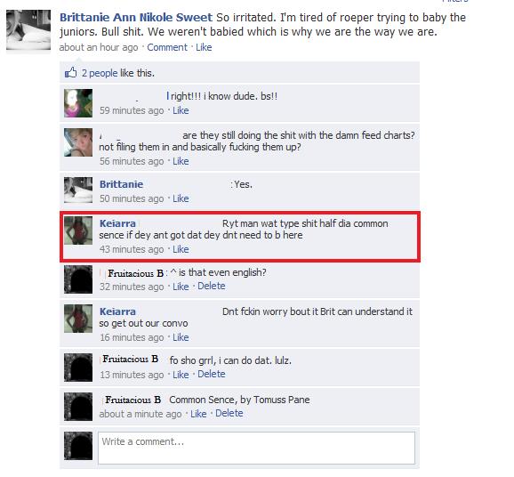Image resolution: width=514 pixels, height=477 pixels.
Task: Delete the 'Common Sence' comment
Action: pos(229,413)
